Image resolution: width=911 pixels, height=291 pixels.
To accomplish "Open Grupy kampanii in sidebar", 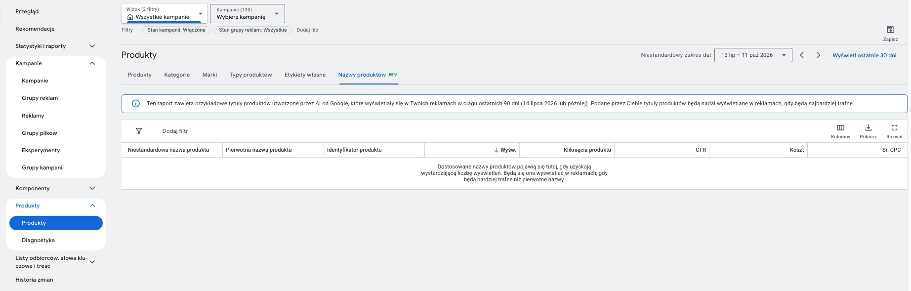I will [x=43, y=167].
